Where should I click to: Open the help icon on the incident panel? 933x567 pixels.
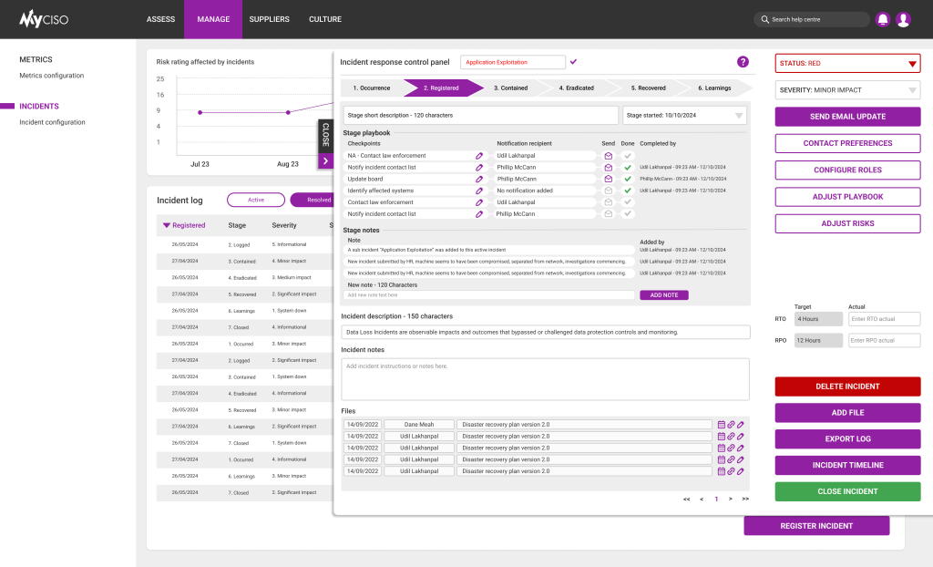point(743,61)
